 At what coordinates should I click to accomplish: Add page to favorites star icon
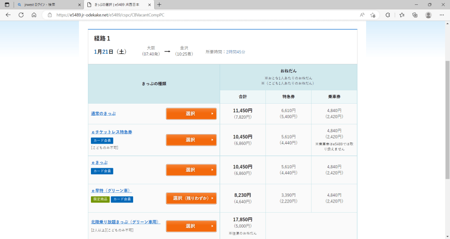click(x=373, y=14)
